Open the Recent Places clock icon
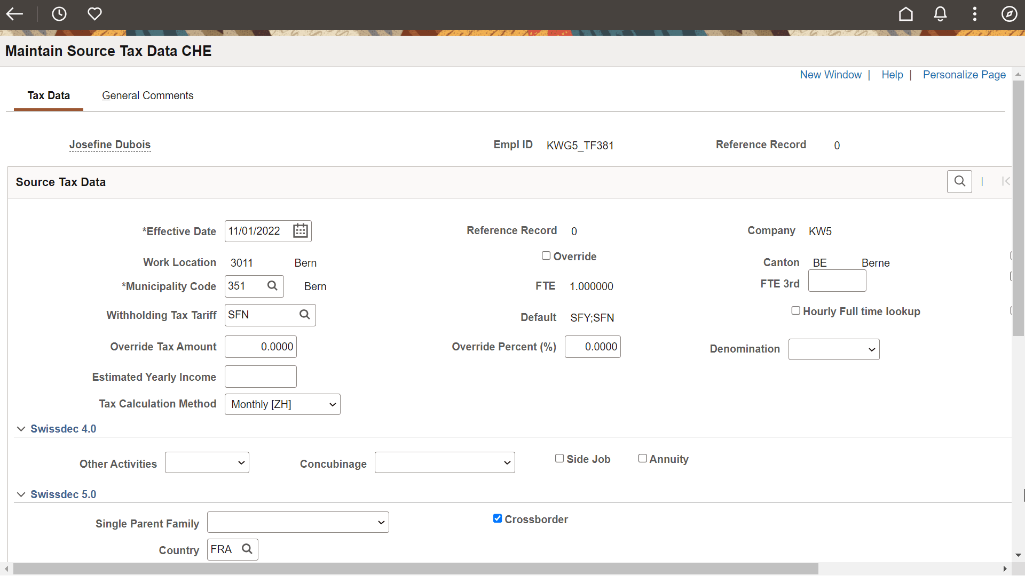Image resolution: width=1025 pixels, height=576 pixels. click(59, 14)
